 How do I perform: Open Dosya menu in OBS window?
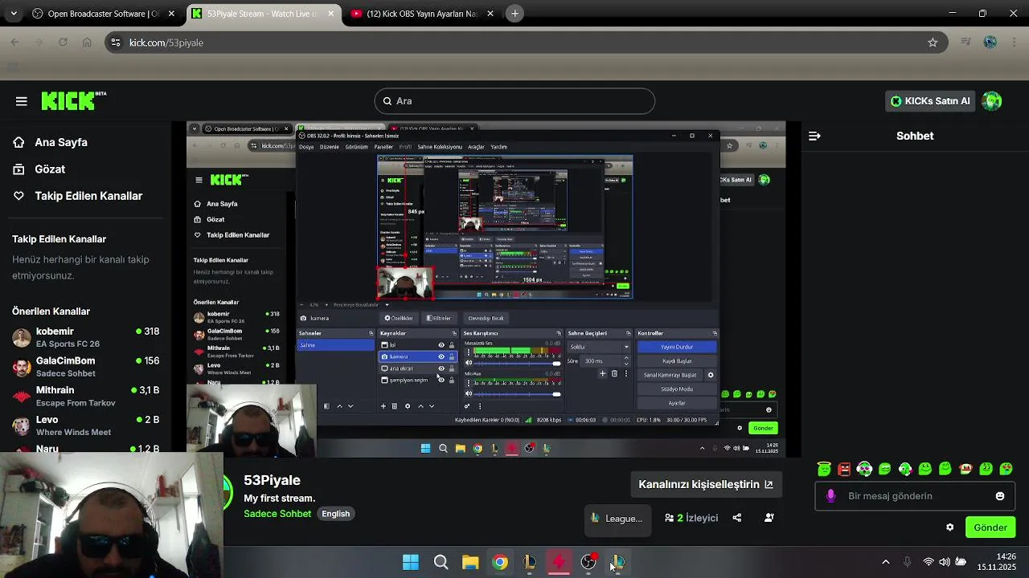(x=306, y=147)
